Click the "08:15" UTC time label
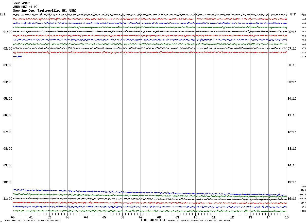Viewport: 307px width, 224px height. coord(292,65)
